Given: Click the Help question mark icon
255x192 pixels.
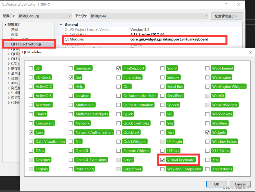Looking at the screenshot, I should click(x=225, y=4).
